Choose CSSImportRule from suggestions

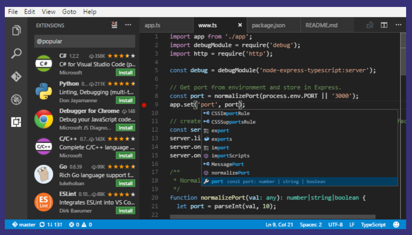(x=299, y=113)
